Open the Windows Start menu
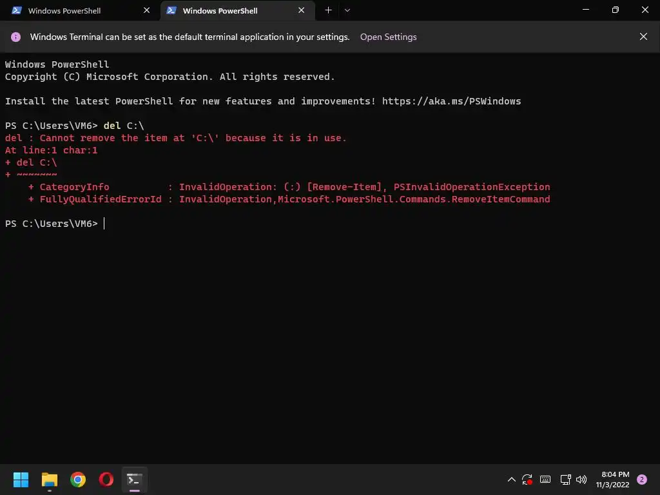 tap(21, 480)
